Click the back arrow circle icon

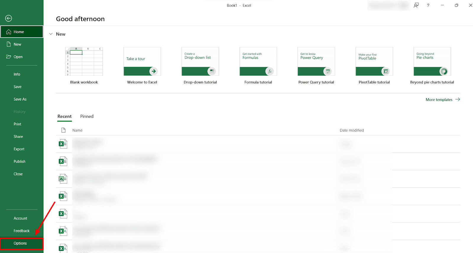pos(9,18)
